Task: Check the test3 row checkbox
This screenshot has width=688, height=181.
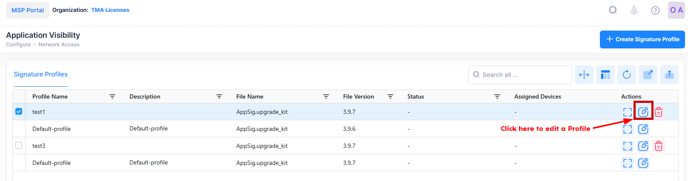Action: (19, 145)
